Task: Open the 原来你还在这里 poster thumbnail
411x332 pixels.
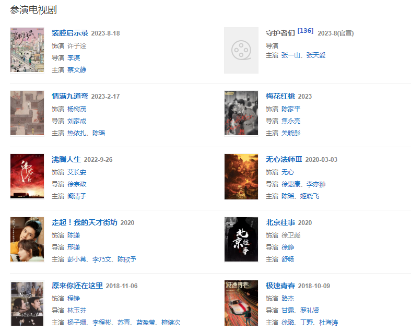Action: (27, 303)
